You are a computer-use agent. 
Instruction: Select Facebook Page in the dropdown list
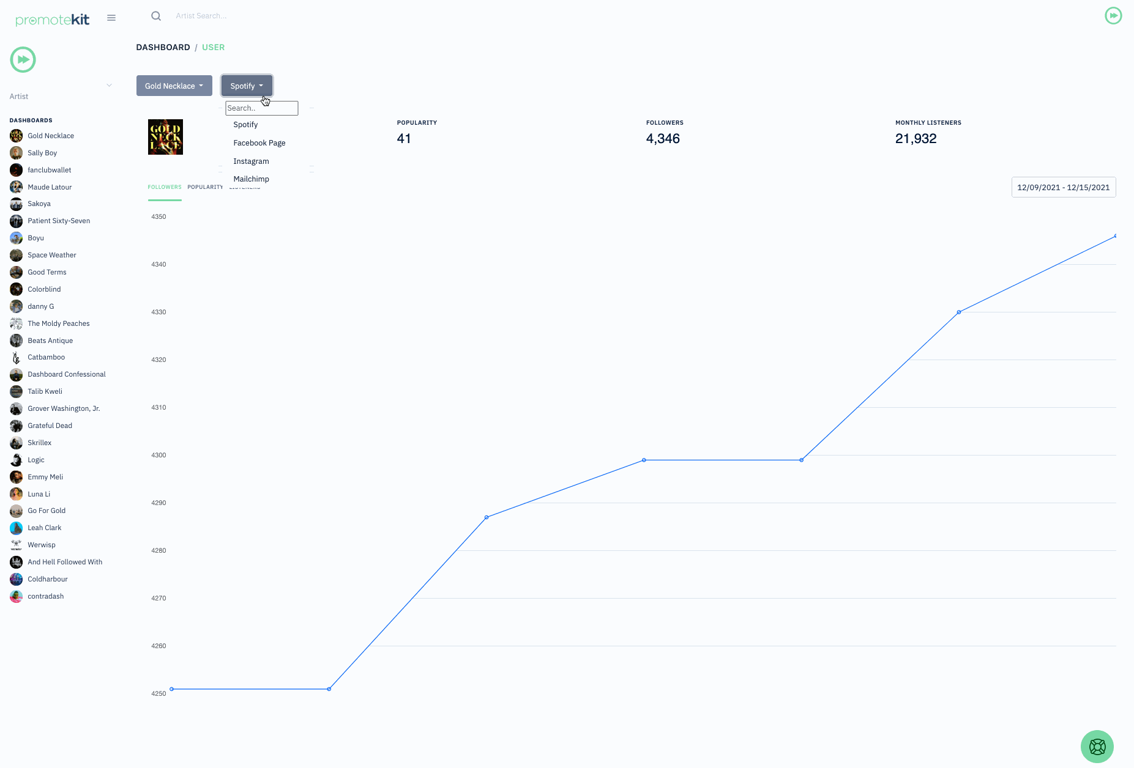(x=259, y=143)
